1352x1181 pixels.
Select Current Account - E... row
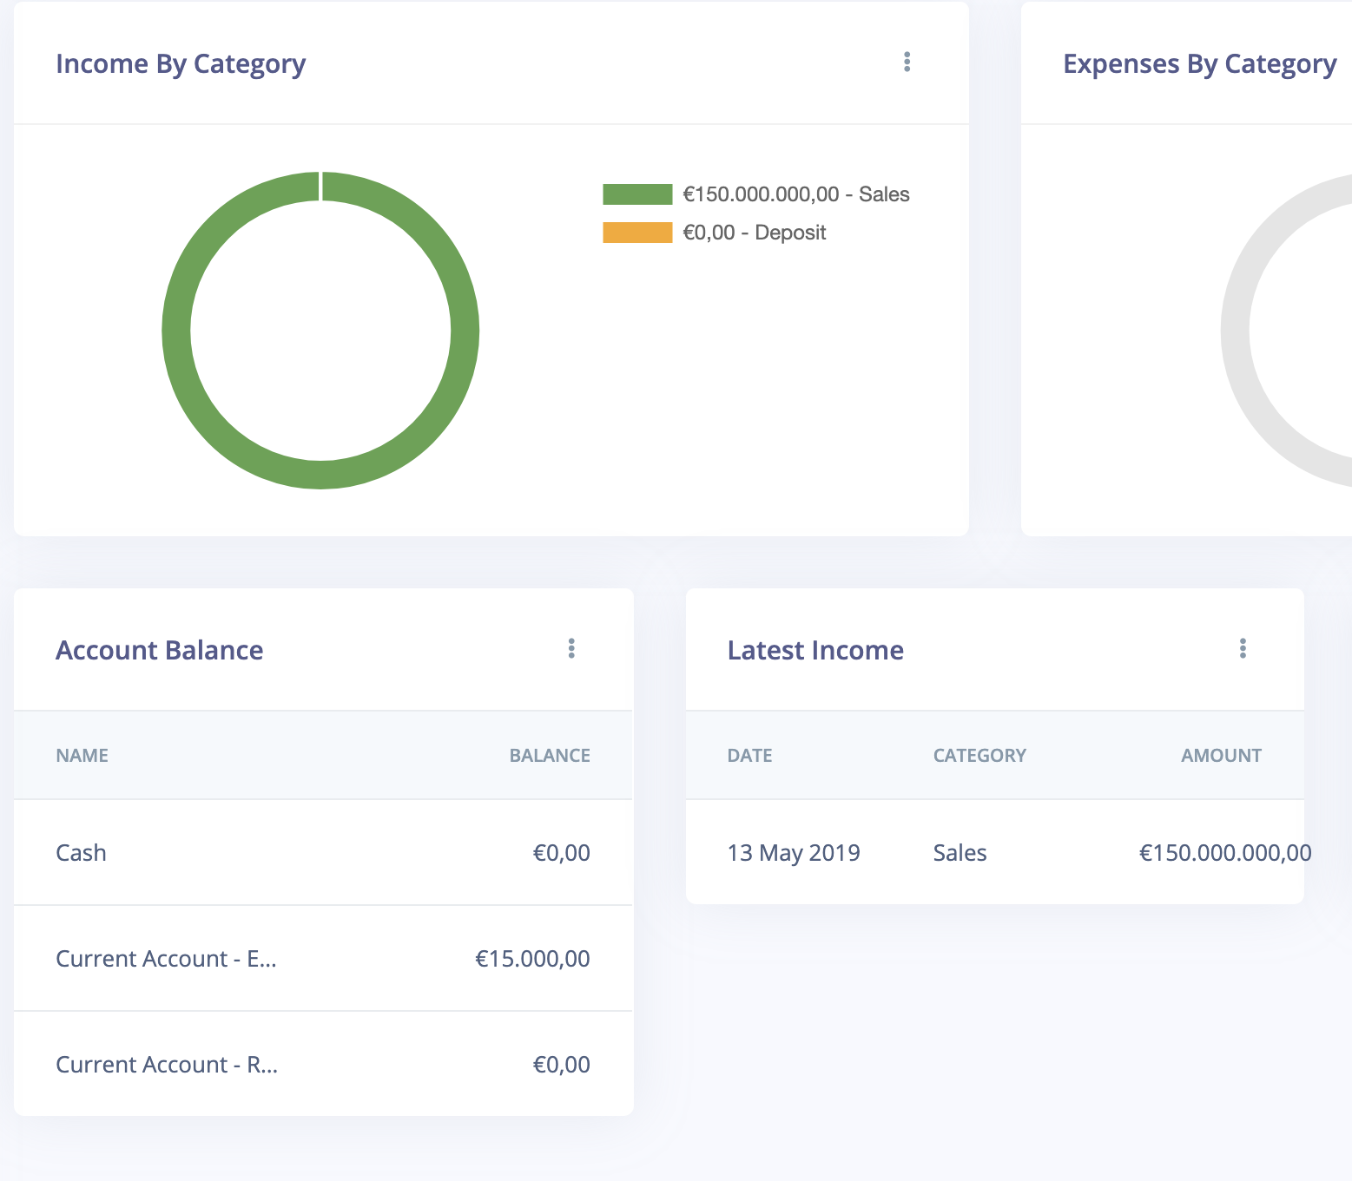coord(323,958)
